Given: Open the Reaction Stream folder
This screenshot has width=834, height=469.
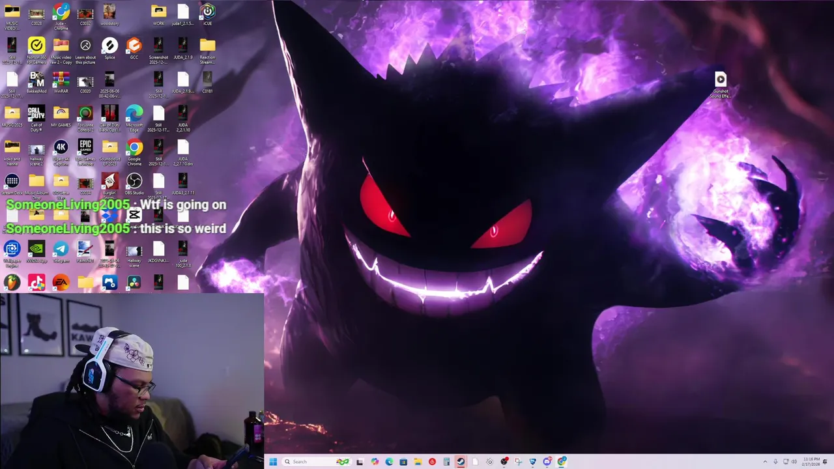Looking at the screenshot, I should tap(207, 51).
